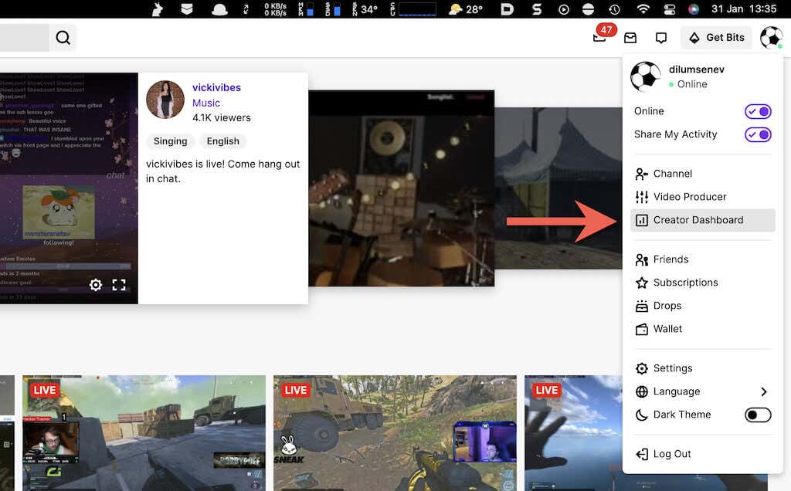This screenshot has width=791, height=491.
Task: Click the Music category link
Action: (x=206, y=103)
